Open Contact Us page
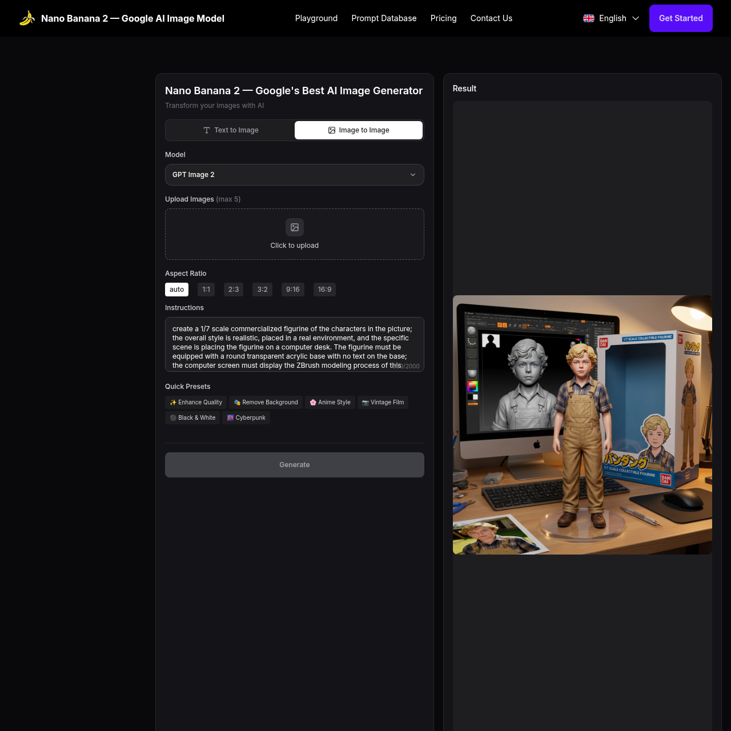The height and width of the screenshot is (731, 731). tap(491, 18)
